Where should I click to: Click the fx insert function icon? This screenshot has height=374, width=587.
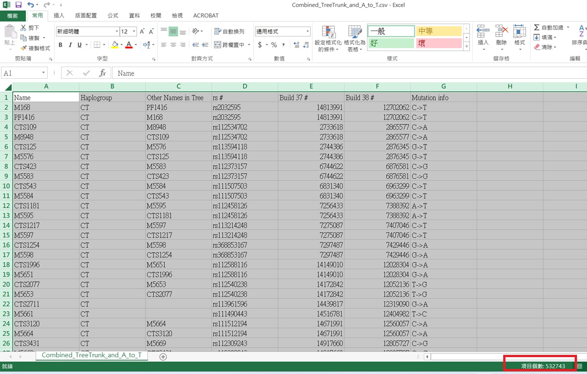[x=102, y=73]
